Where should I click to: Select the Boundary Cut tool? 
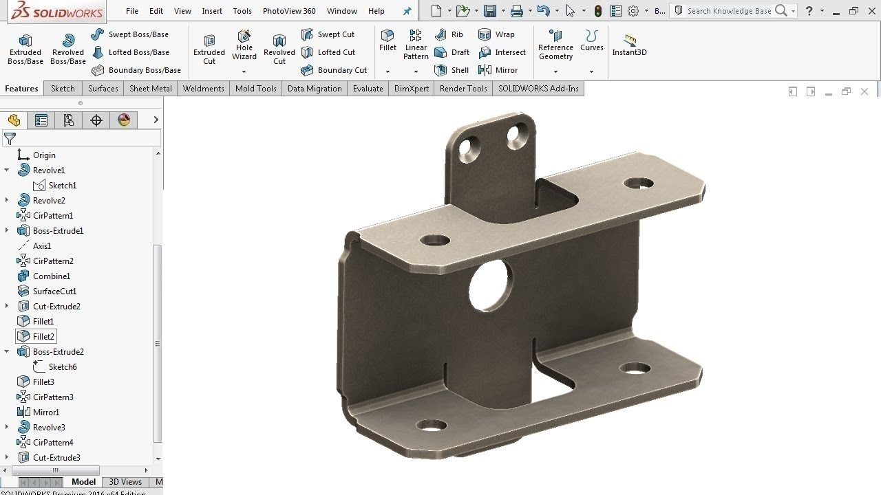pyautogui.click(x=334, y=70)
